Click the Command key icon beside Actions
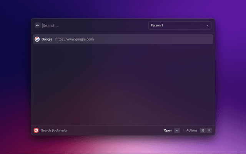This screenshot has height=154, width=246. coord(203,131)
